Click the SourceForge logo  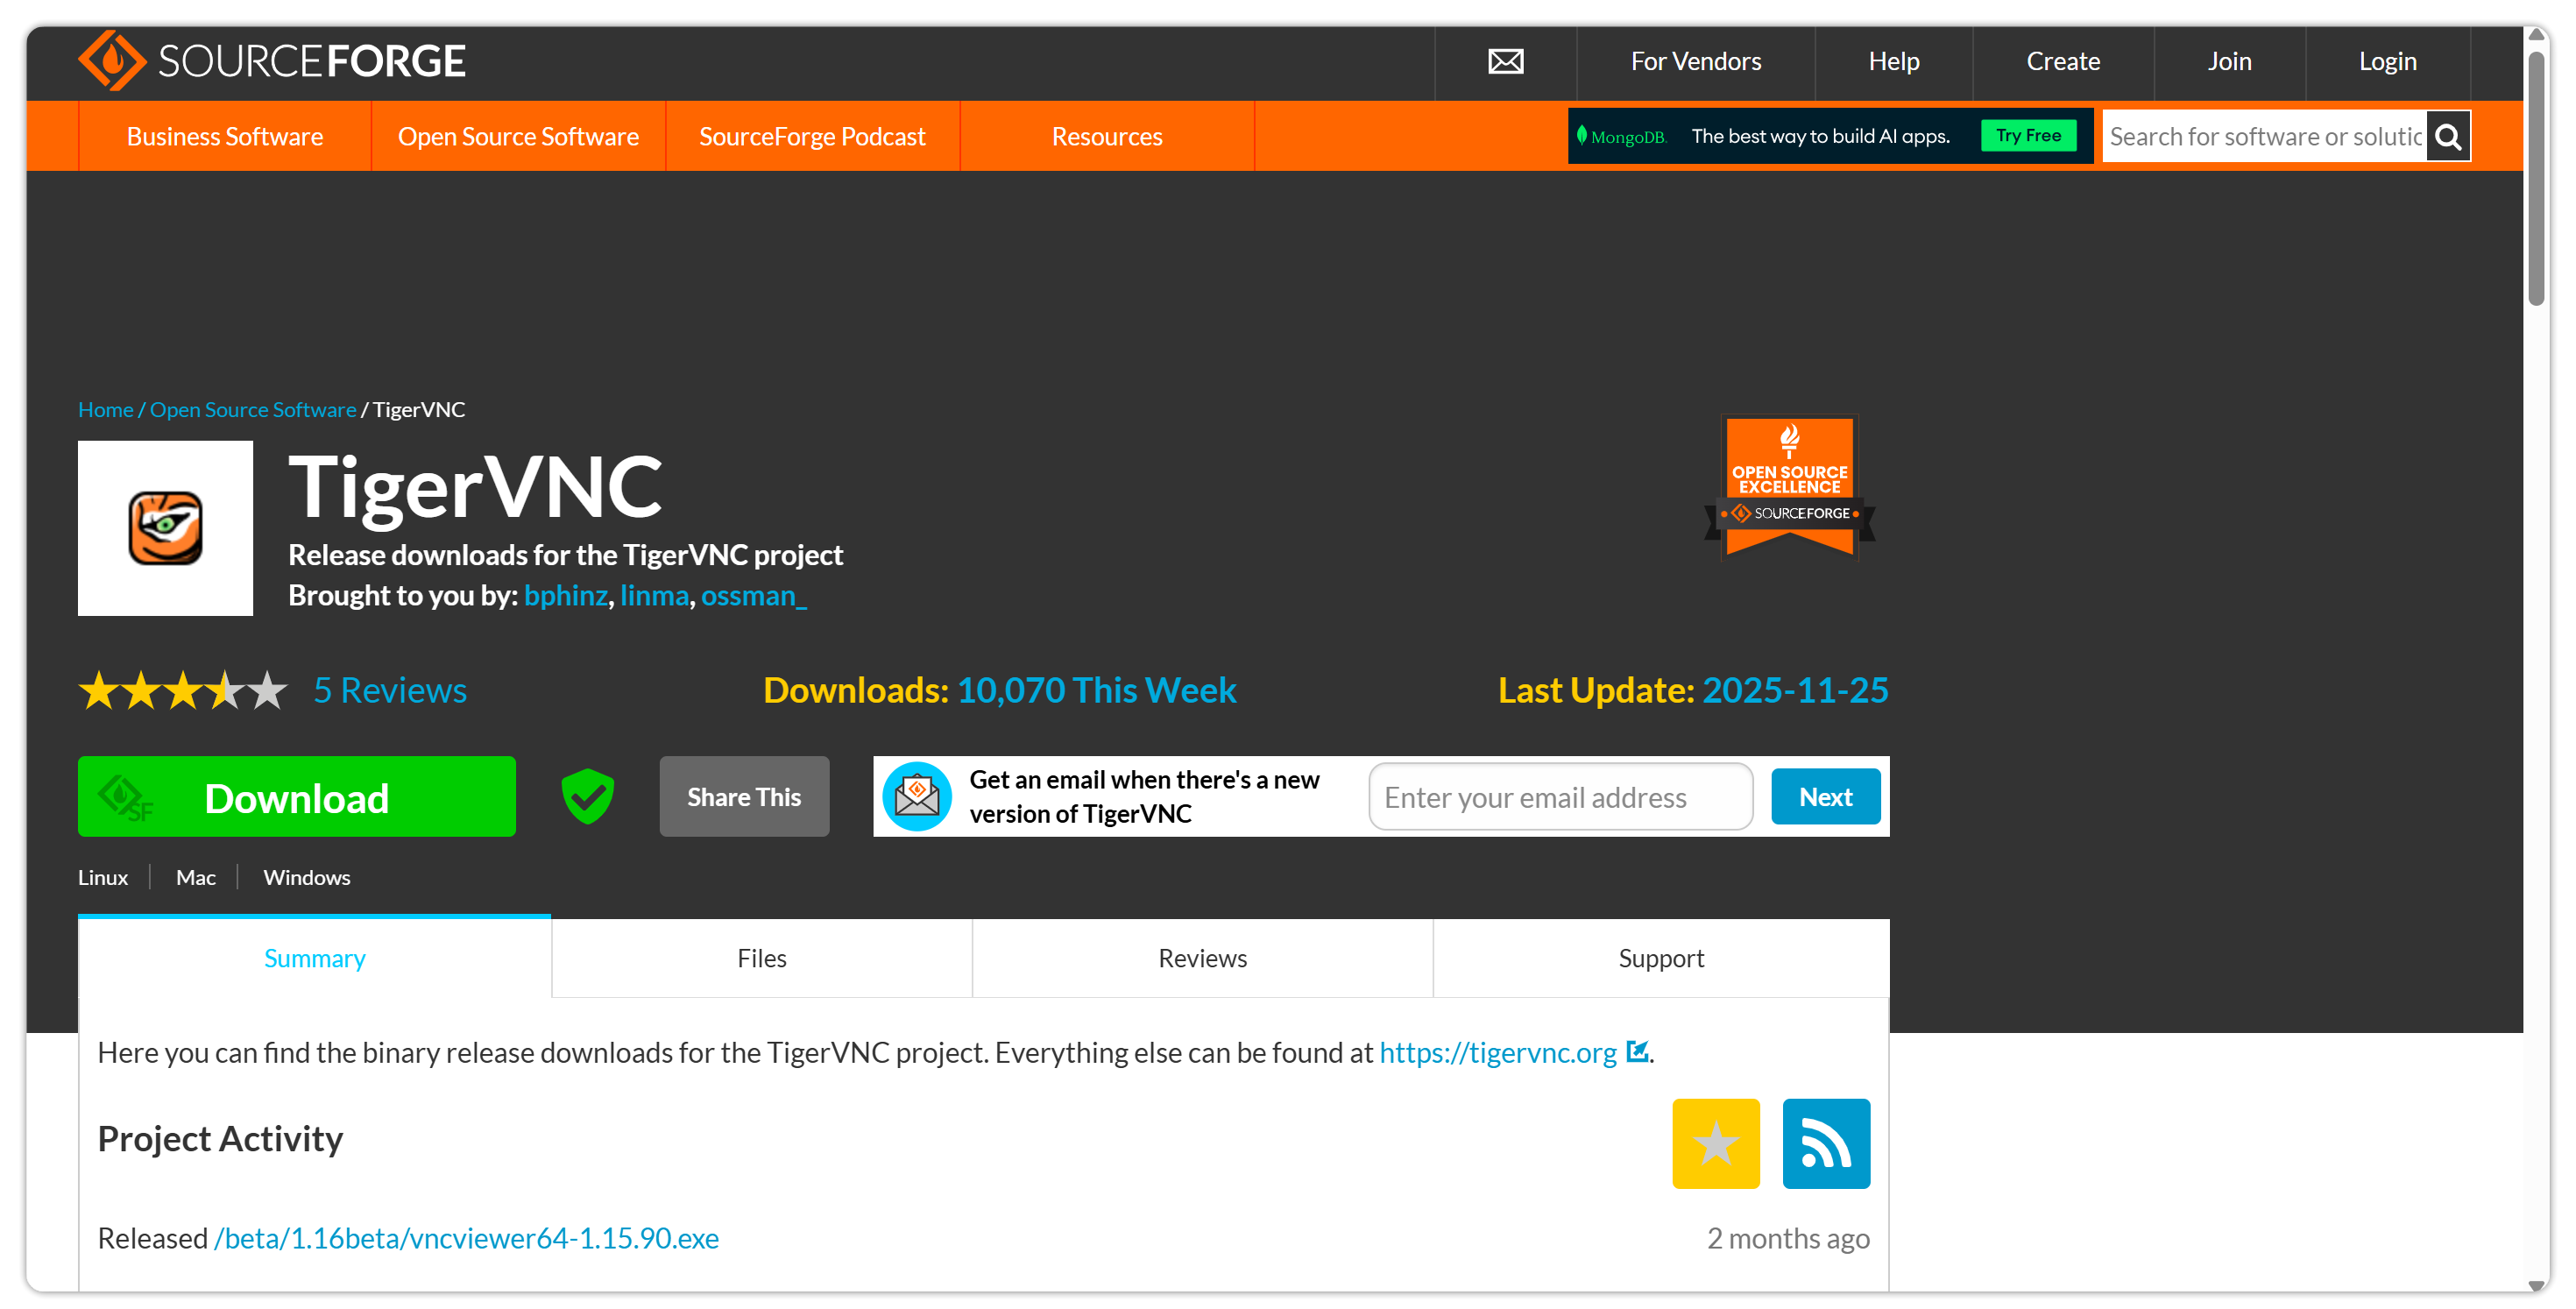[272, 61]
